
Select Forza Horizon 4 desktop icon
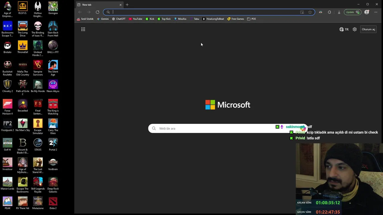7,107
